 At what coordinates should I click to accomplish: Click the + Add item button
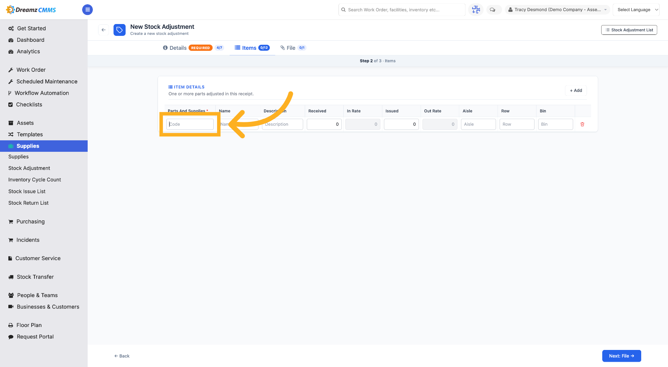tap(576, 91)
